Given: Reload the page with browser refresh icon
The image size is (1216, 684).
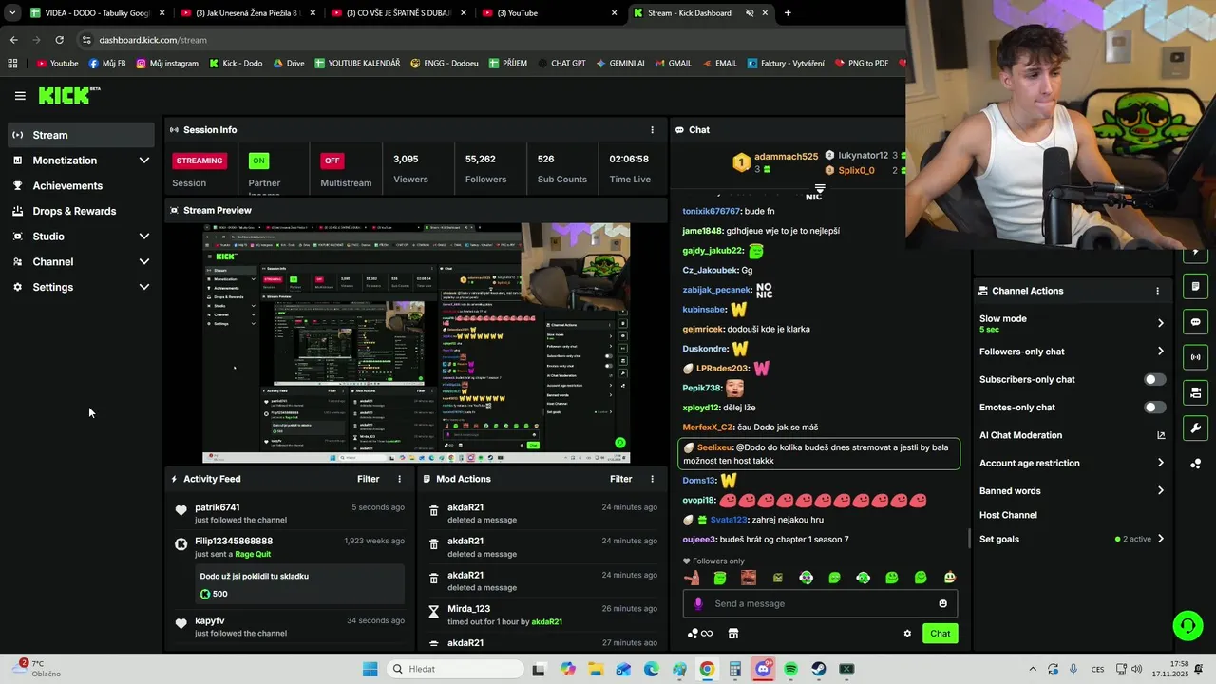Looking at the screenshot, I should pyautogui.click(x=59, y=40).
